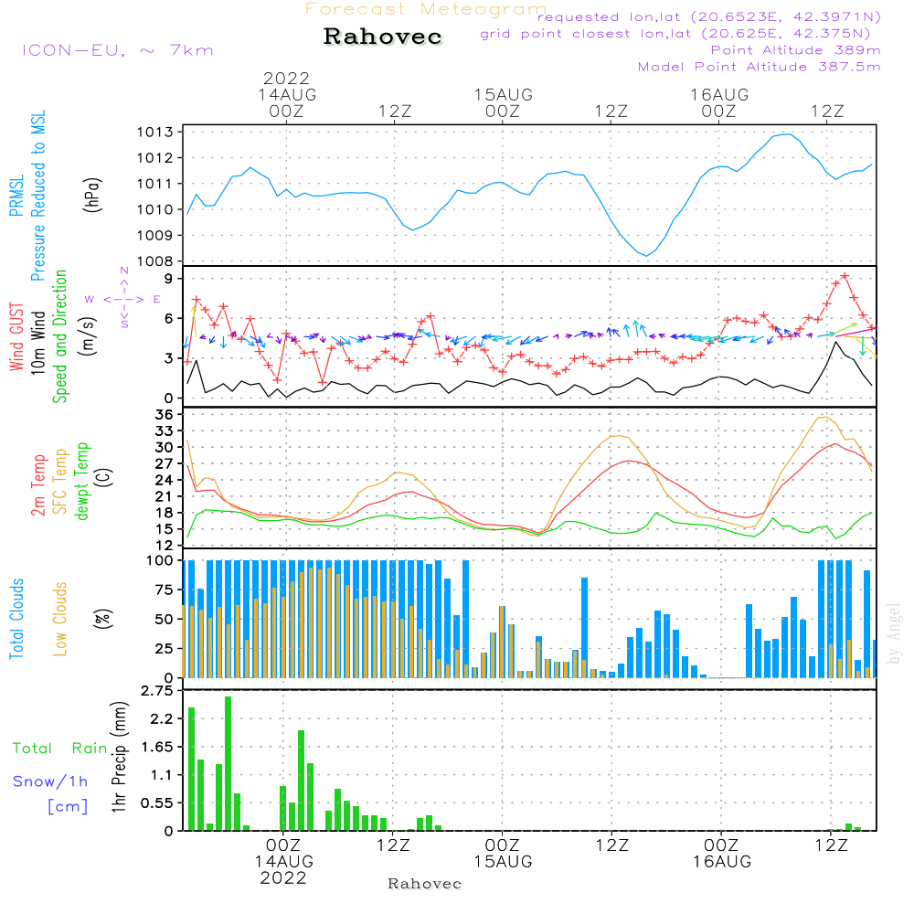Click the 'by Angel' credit text
The width and height of the screenshot is (914, 914).
[x=894, y=634]
